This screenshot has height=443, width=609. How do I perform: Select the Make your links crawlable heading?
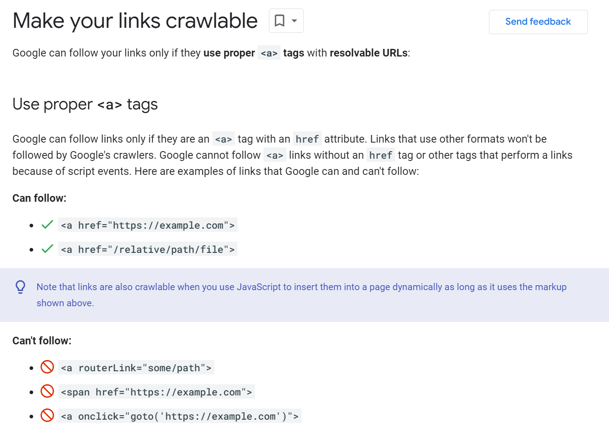[134, 21]
